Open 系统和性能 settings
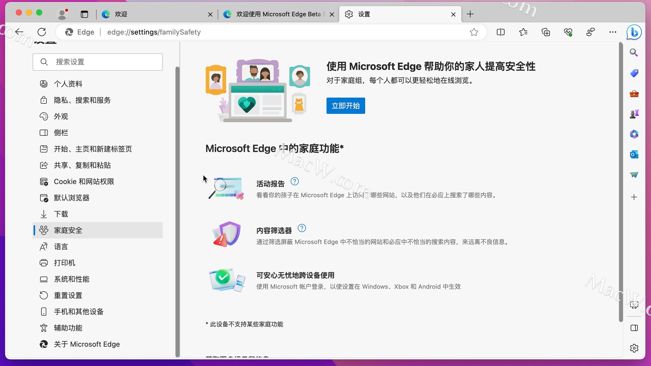 pos(98,279)
